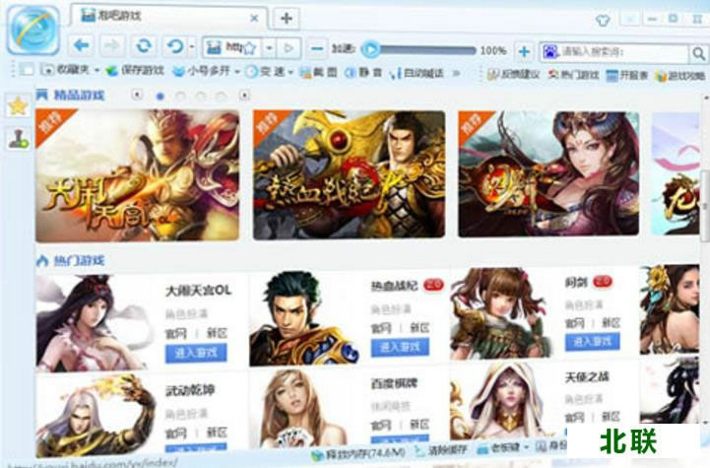This screenshot has width=710, height=468.
Task: Click the 截图 screenshot toolbar icon
Action: click(x=313, y=72)
